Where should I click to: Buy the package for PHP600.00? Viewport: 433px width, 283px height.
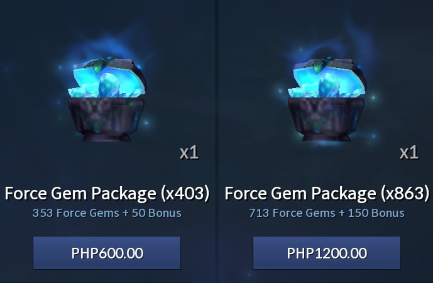pyautogui.click(x=107, y=253)
